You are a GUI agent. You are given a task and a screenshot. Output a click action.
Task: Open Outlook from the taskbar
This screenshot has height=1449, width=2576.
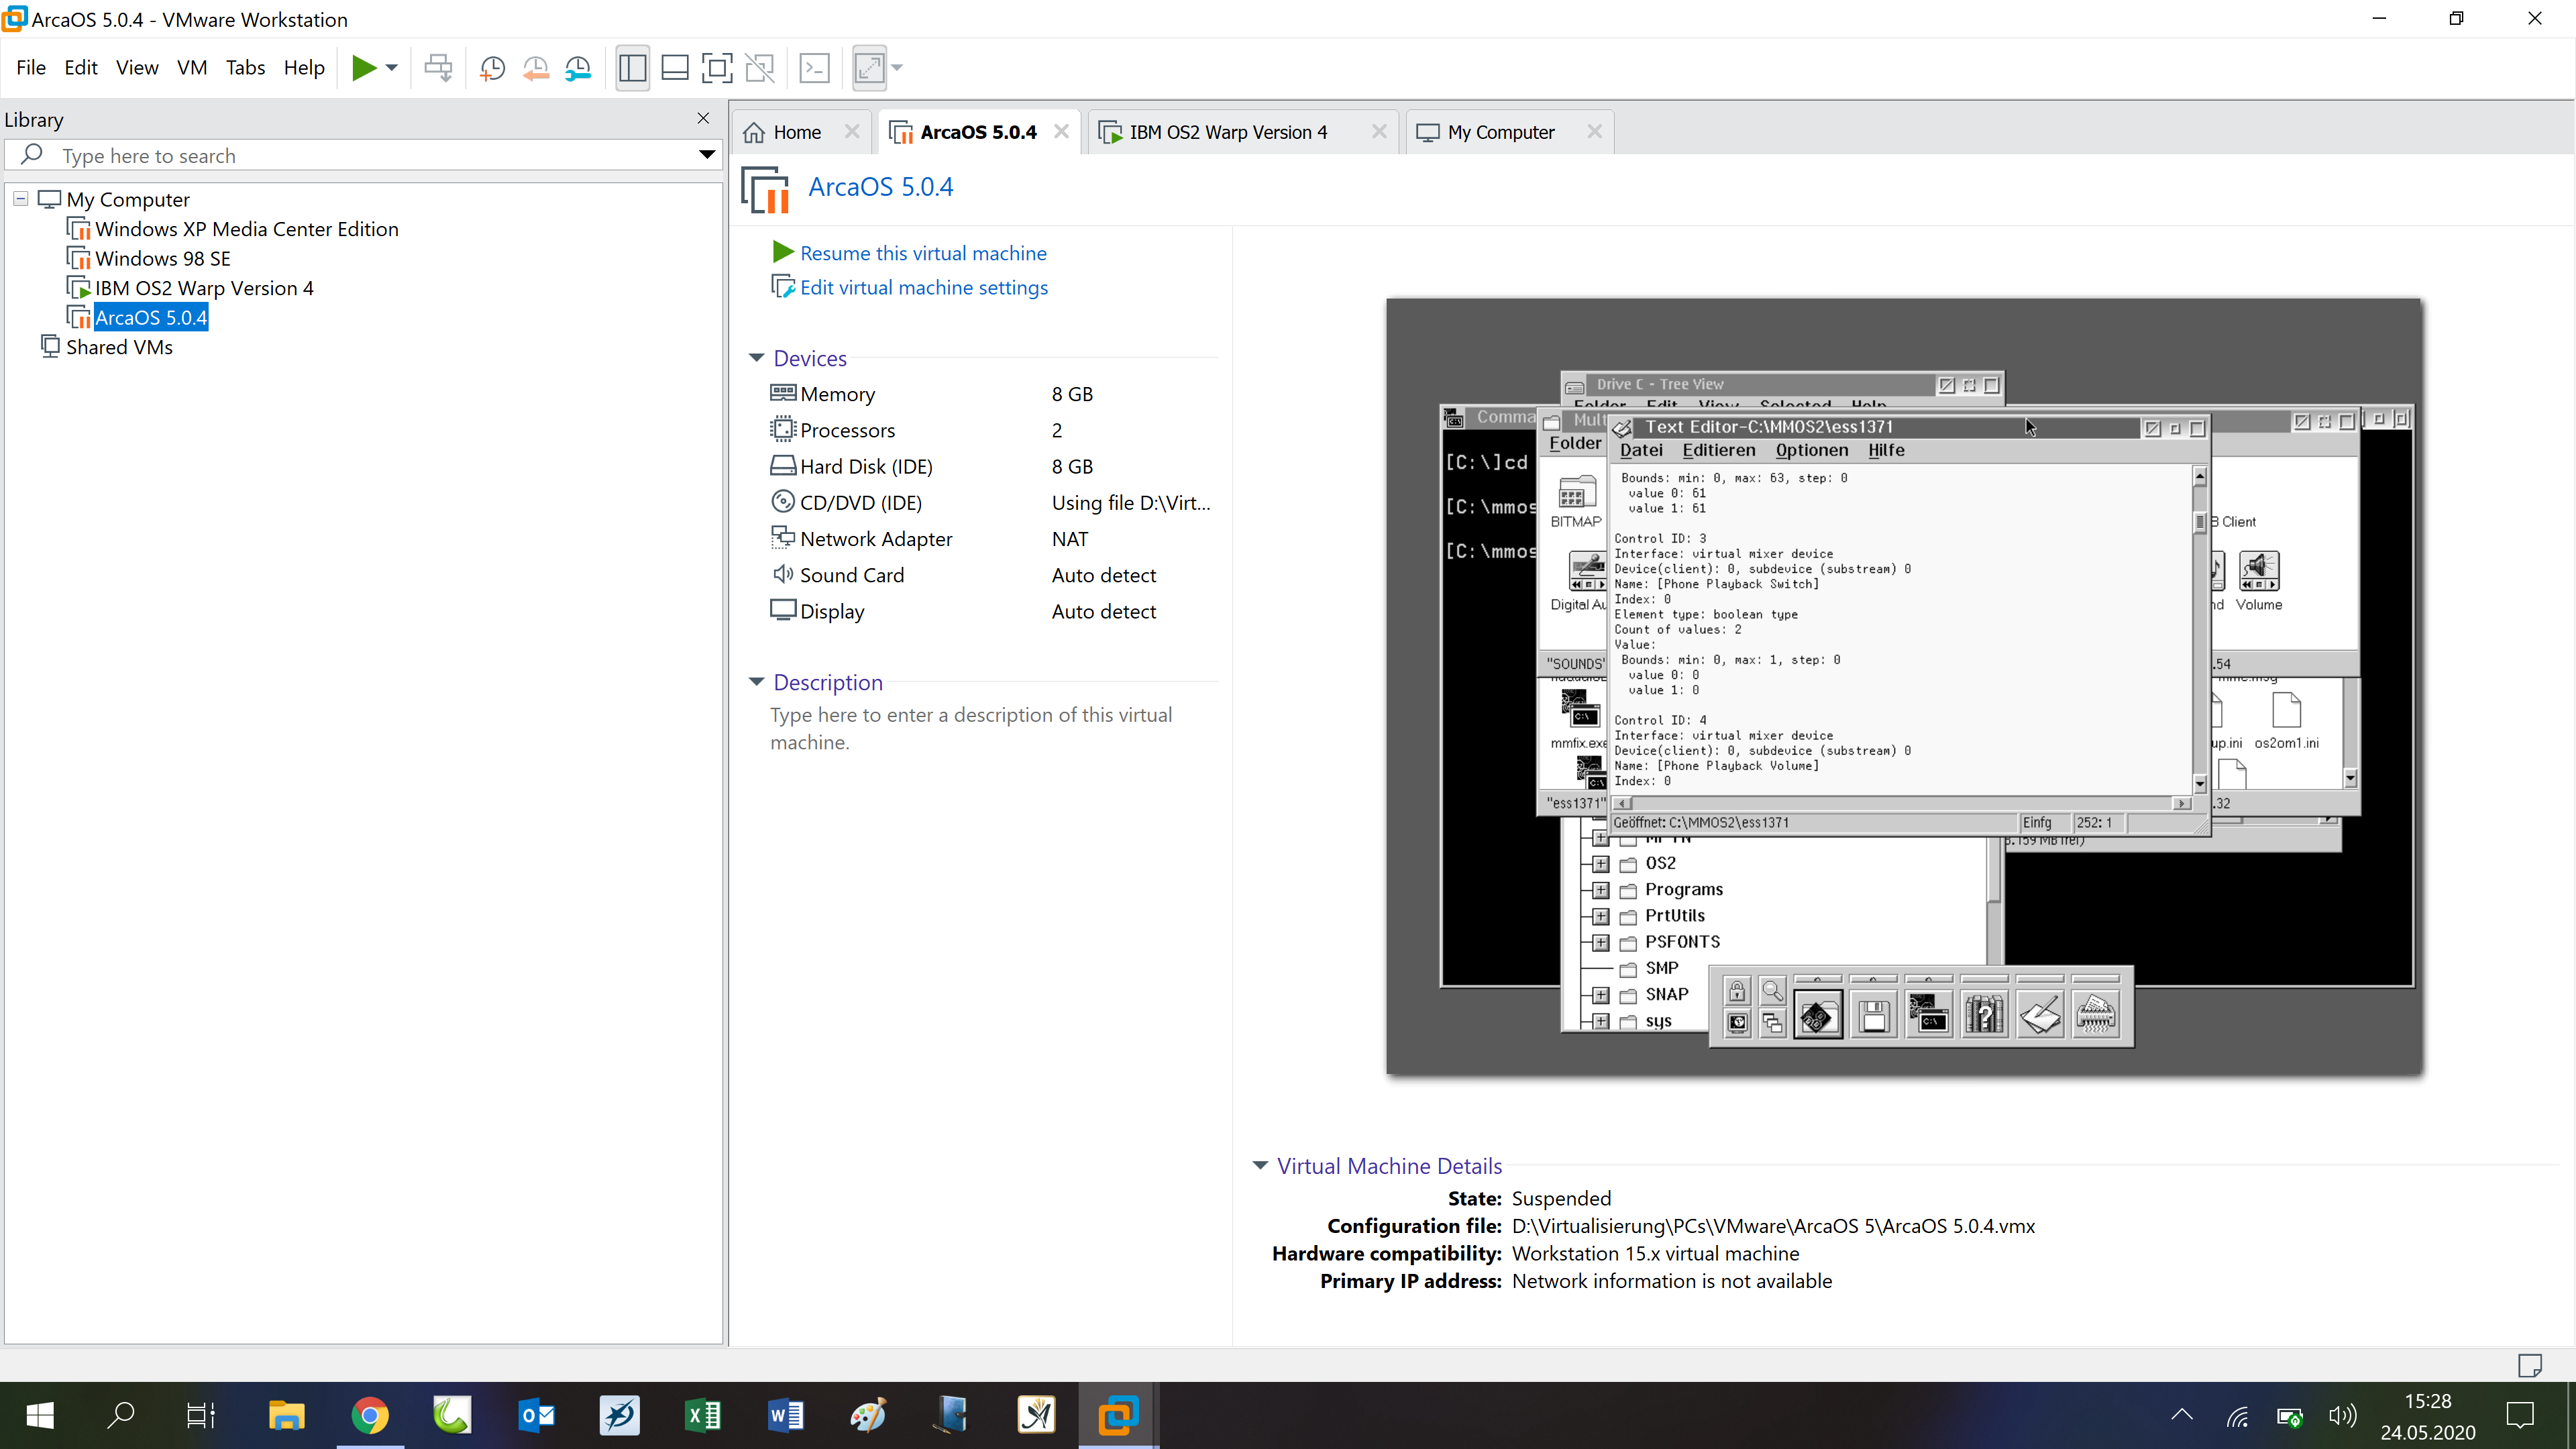[537, 1415]
